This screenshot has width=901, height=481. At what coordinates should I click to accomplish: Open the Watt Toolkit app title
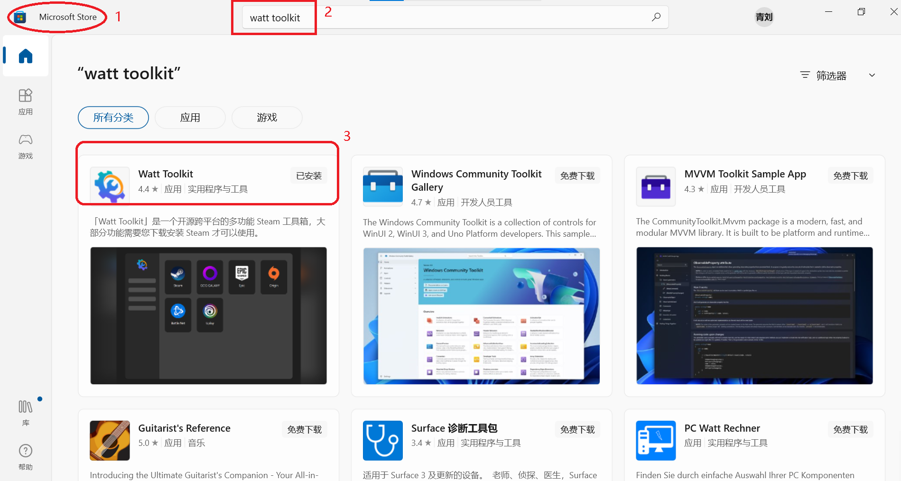click(x=166, y=174)
